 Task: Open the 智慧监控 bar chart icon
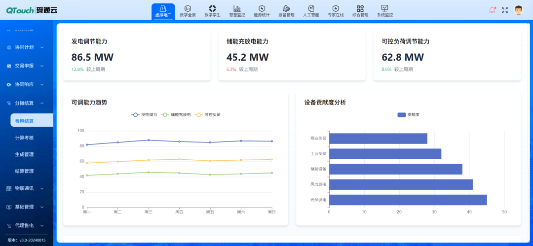[237, 8]
